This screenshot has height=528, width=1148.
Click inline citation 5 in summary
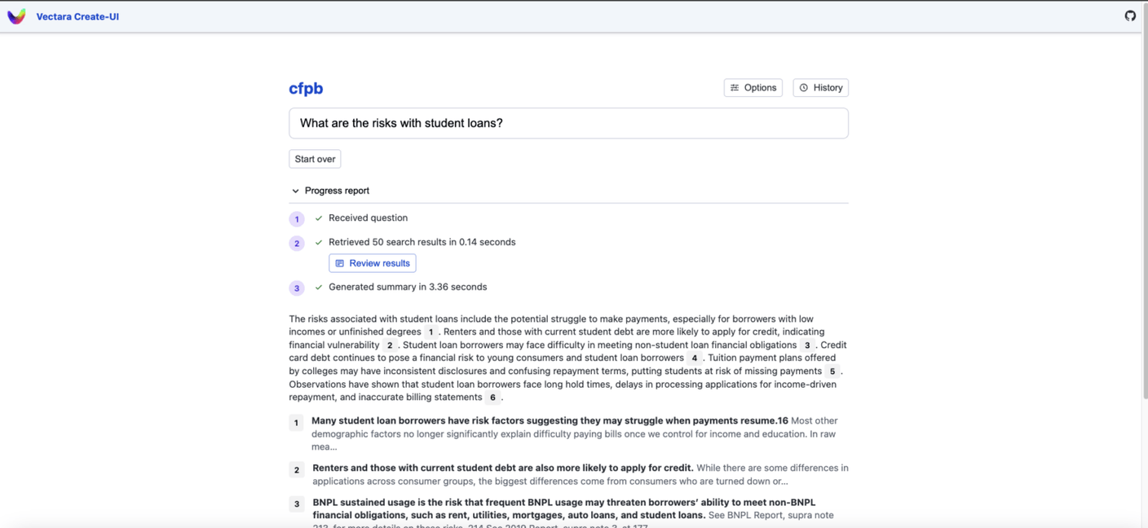(x=832, y=372)
